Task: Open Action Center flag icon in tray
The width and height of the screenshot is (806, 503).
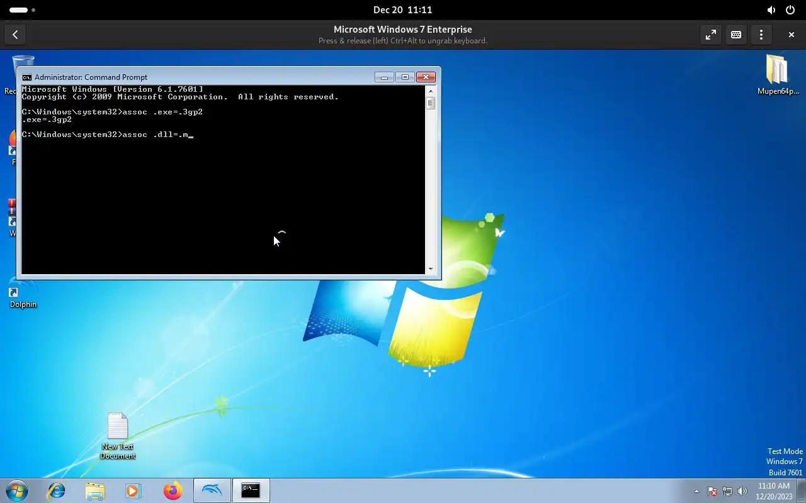Action: point(712,491)
